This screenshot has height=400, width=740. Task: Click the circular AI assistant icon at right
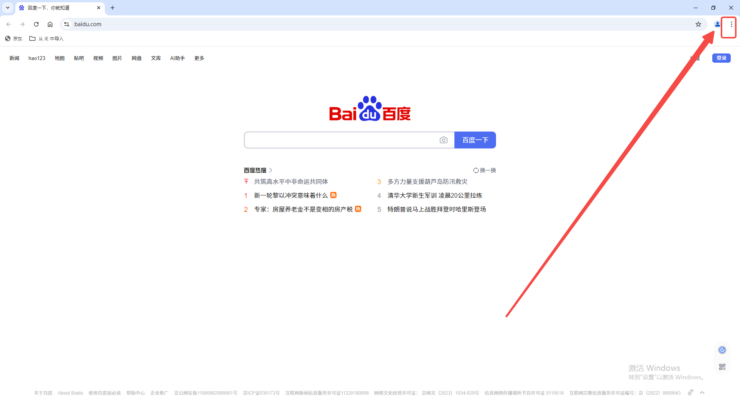722,350
